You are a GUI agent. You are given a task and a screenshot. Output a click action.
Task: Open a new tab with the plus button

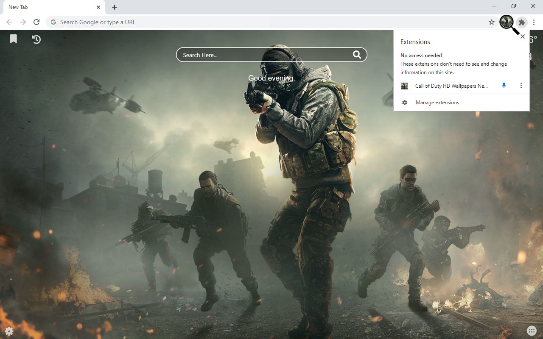(x=115, y=7)
